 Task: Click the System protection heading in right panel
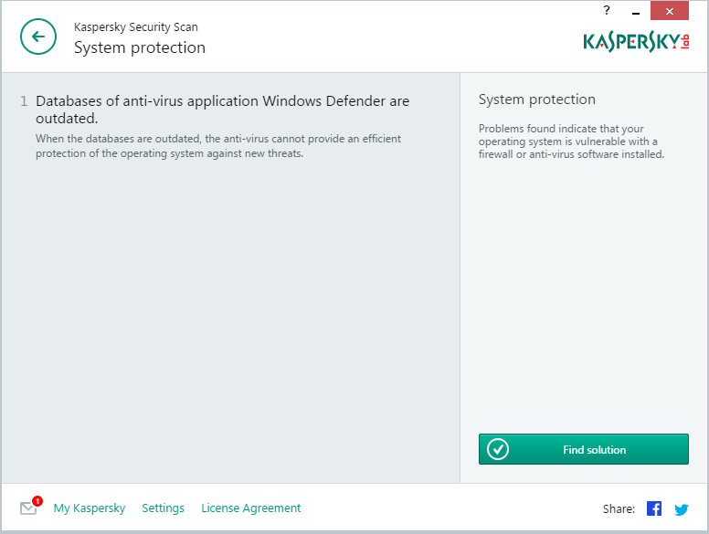tap(536, 99)
